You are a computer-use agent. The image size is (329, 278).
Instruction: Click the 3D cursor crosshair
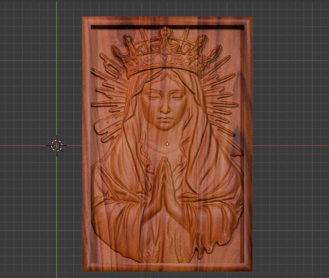coord(57,146)
